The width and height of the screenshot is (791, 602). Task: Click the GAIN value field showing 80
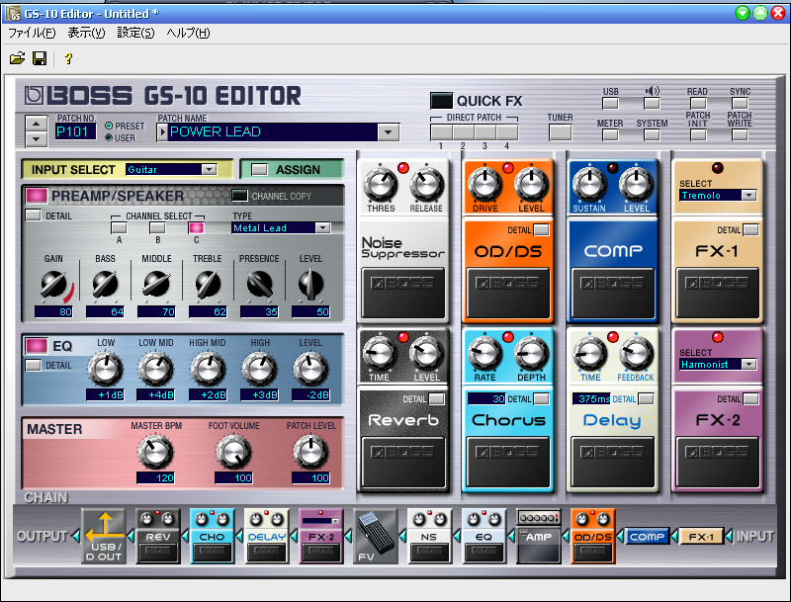54,311
